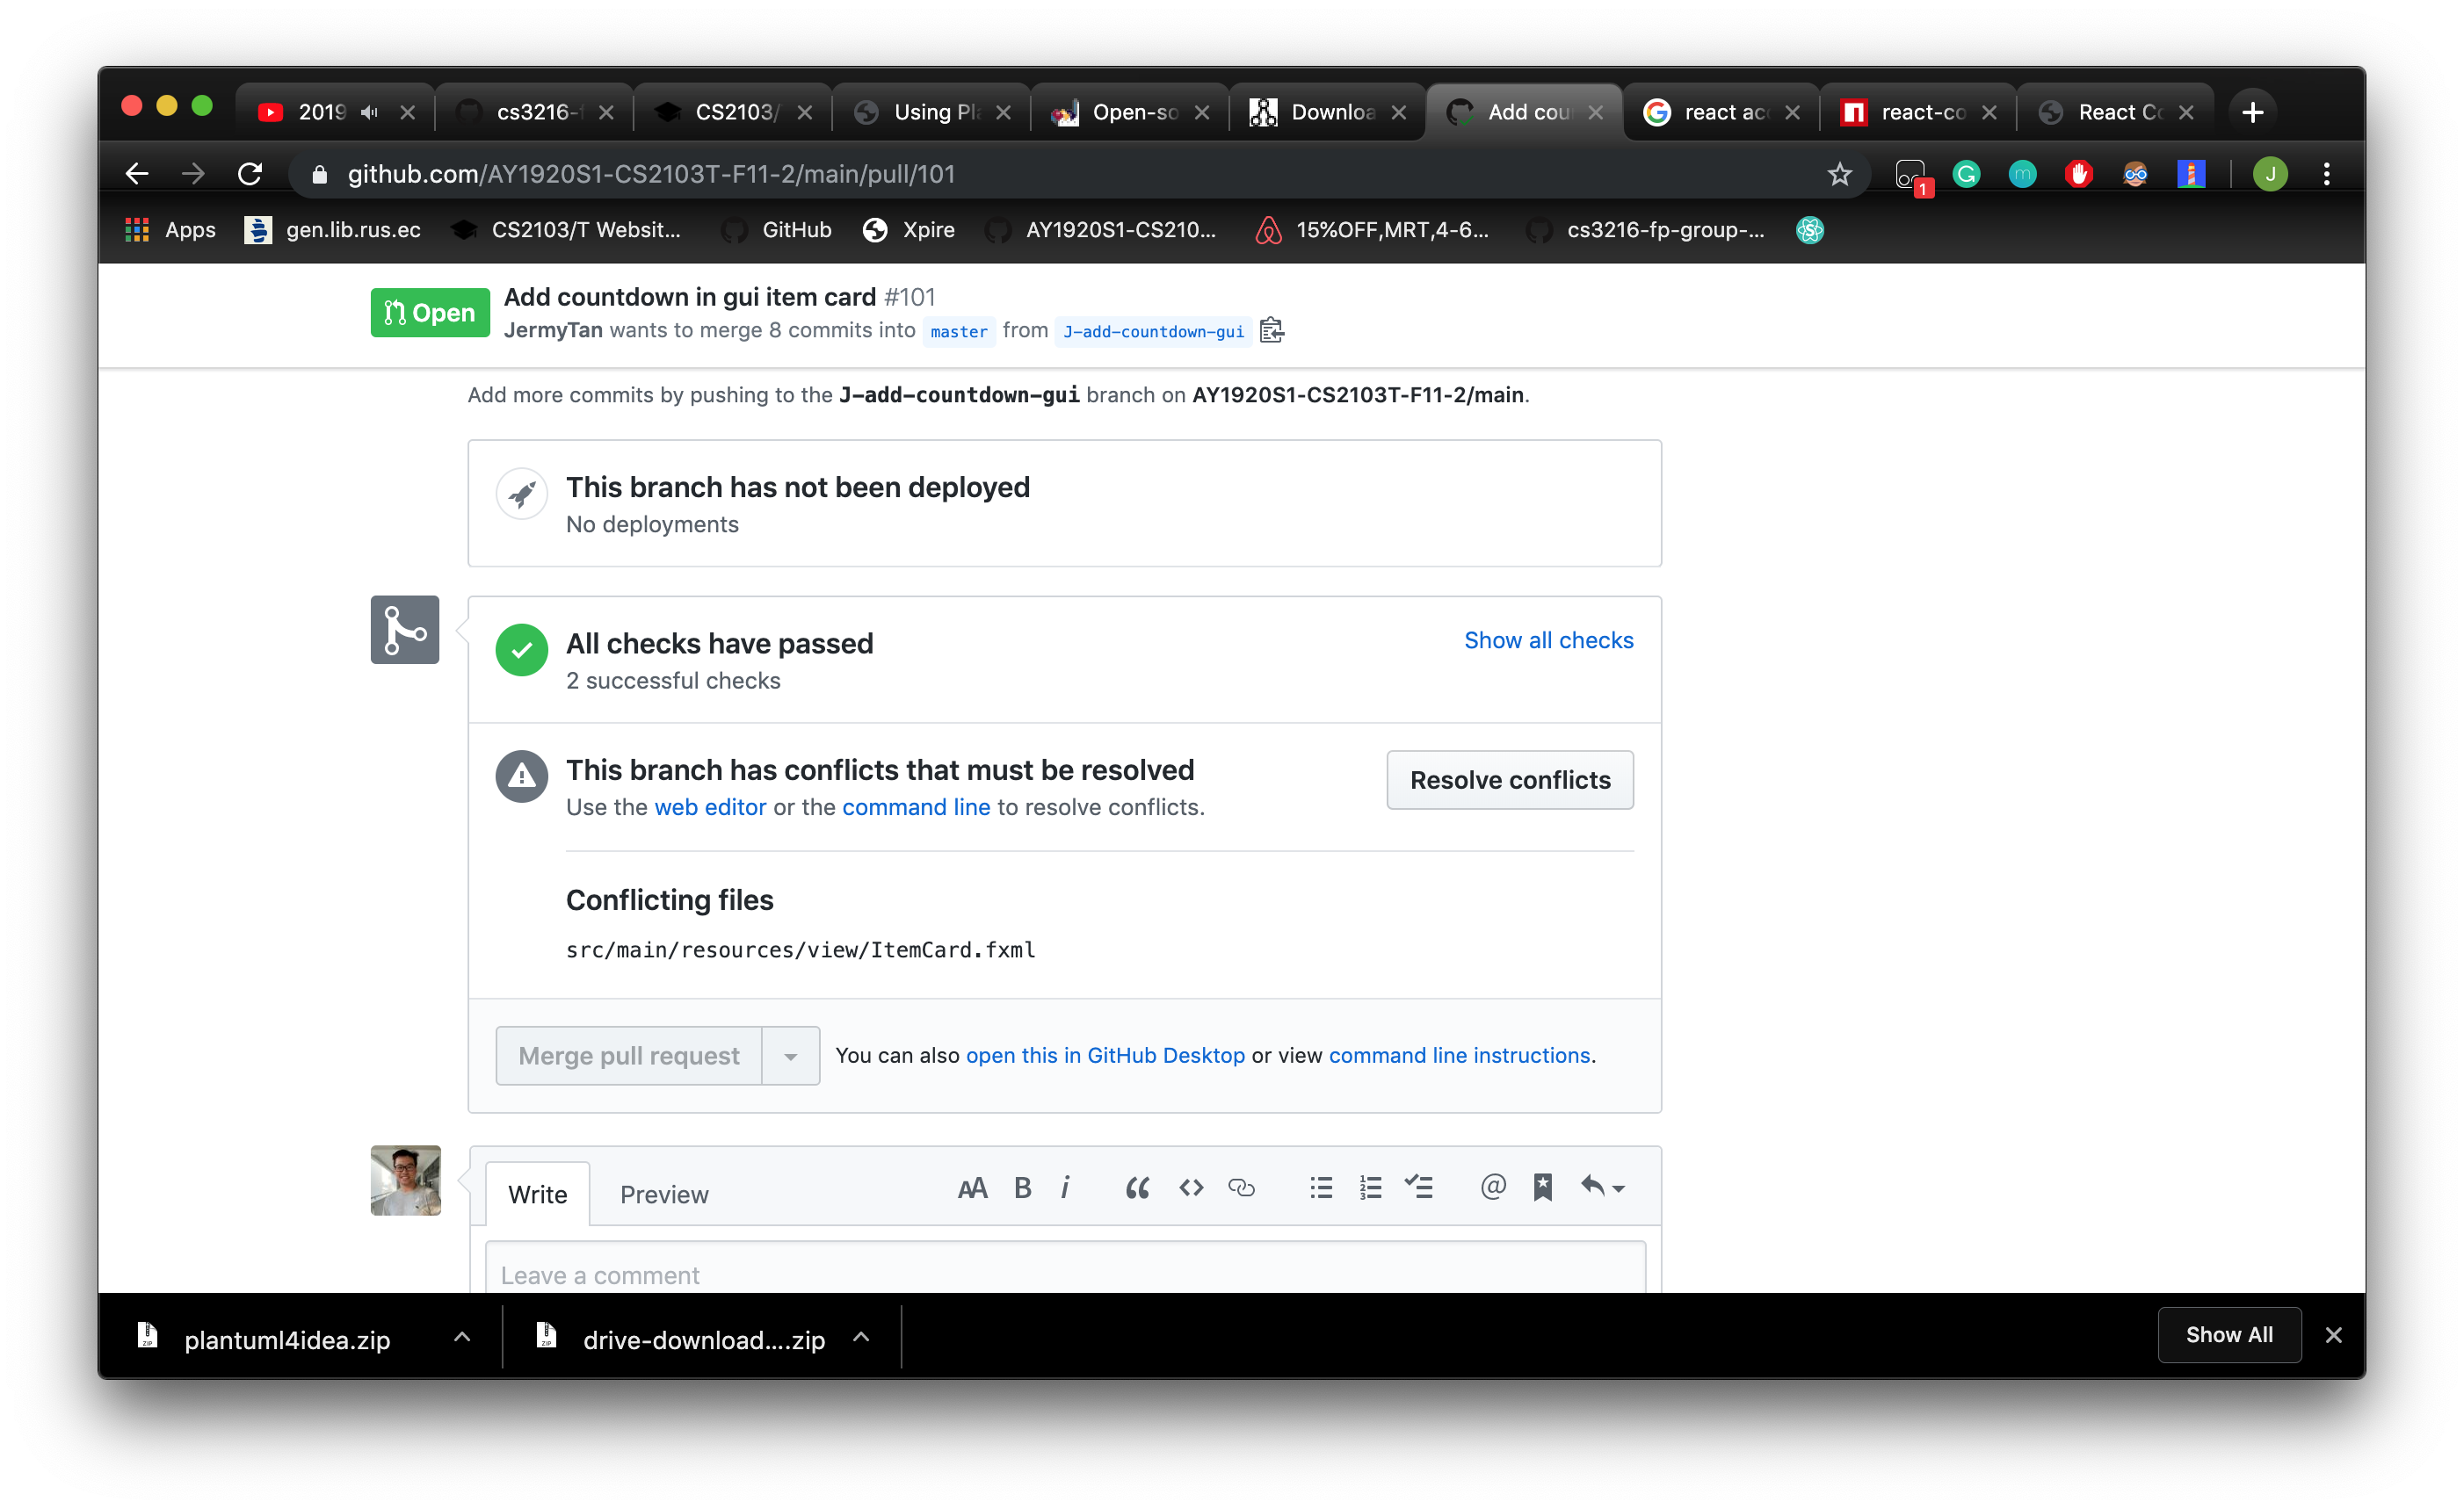Image resolution: width=2464 pixels, height=1509 pixels.
Task: Click the Resolve conflicts button
Action: tap(1509, 779)
